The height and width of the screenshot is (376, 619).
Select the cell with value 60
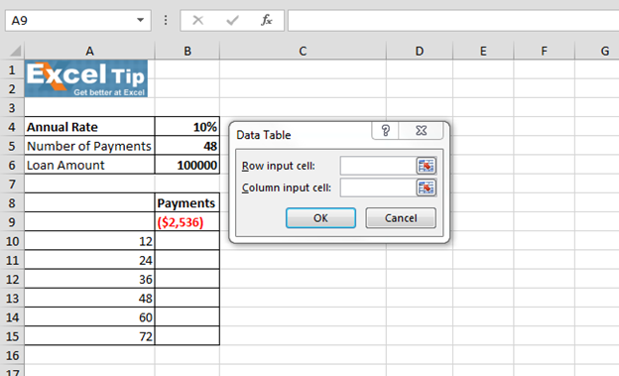[89, 317]
